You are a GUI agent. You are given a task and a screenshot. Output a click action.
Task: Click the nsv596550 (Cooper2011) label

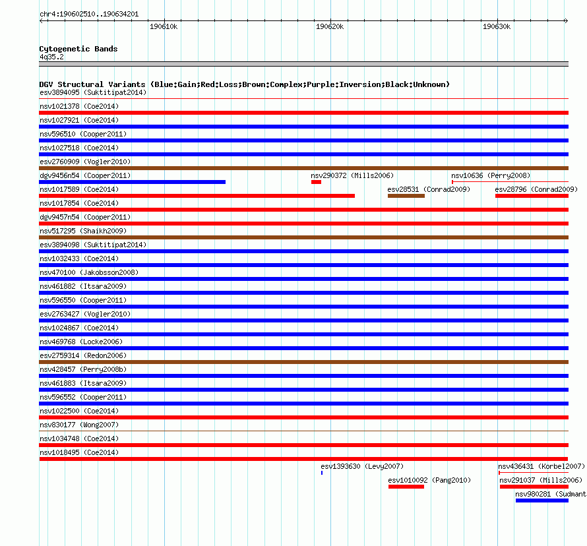point(83,300)
